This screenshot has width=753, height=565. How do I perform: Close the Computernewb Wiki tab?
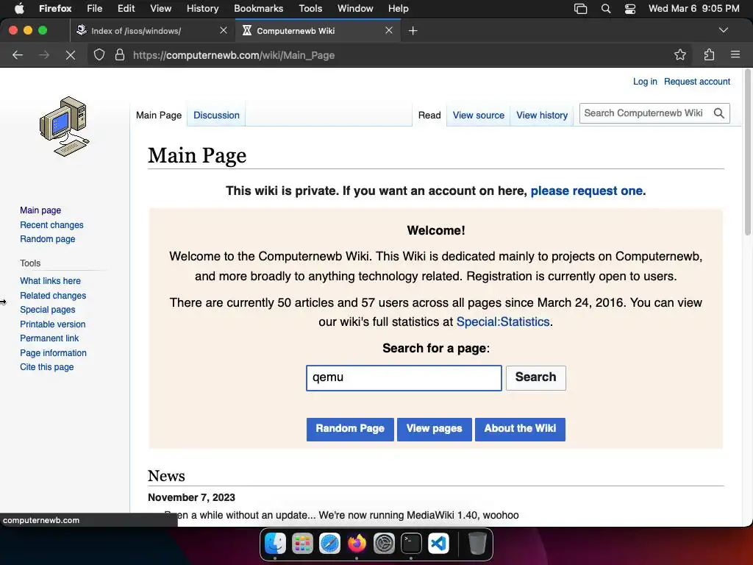click(389, 30)
